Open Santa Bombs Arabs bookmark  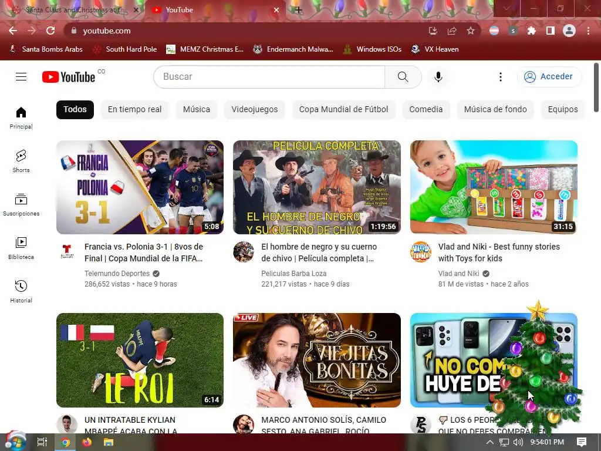(46, 49)
